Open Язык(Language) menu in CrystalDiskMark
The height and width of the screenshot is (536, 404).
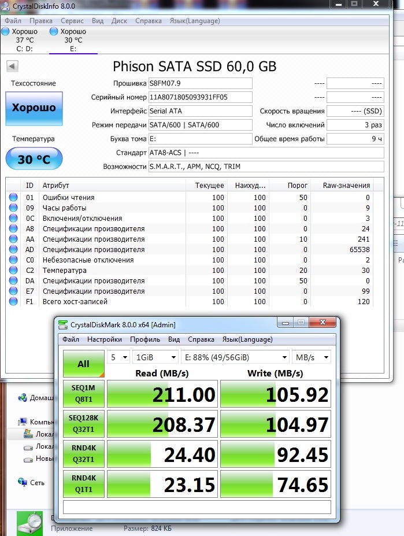(247, 339)
